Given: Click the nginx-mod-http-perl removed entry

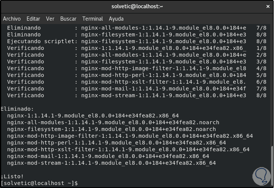Looking at the screenshot, I should [x=116, y=143].
